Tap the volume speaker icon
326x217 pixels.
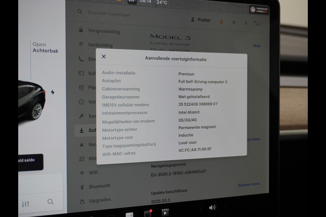[212, 208]
